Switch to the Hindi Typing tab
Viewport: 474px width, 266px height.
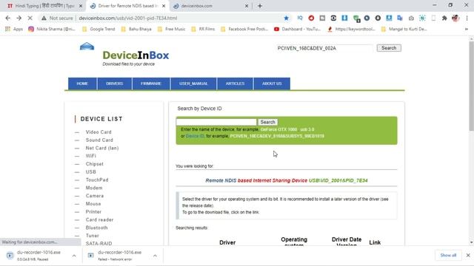44,6
